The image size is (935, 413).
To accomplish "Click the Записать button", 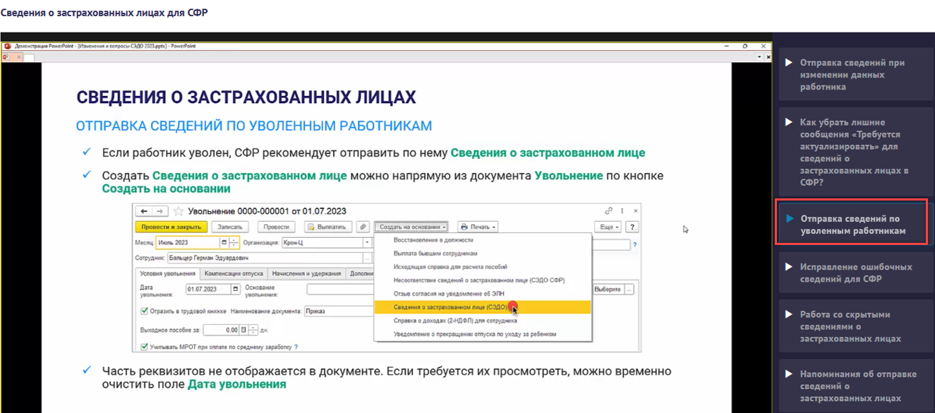I will 230,227.
